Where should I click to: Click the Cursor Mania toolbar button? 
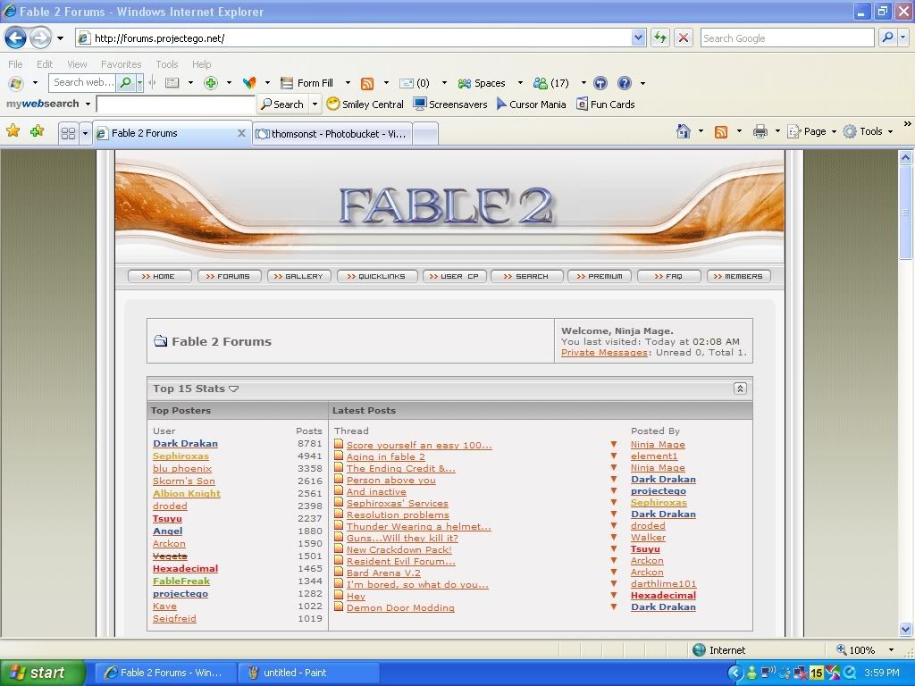tap(531, 105)
